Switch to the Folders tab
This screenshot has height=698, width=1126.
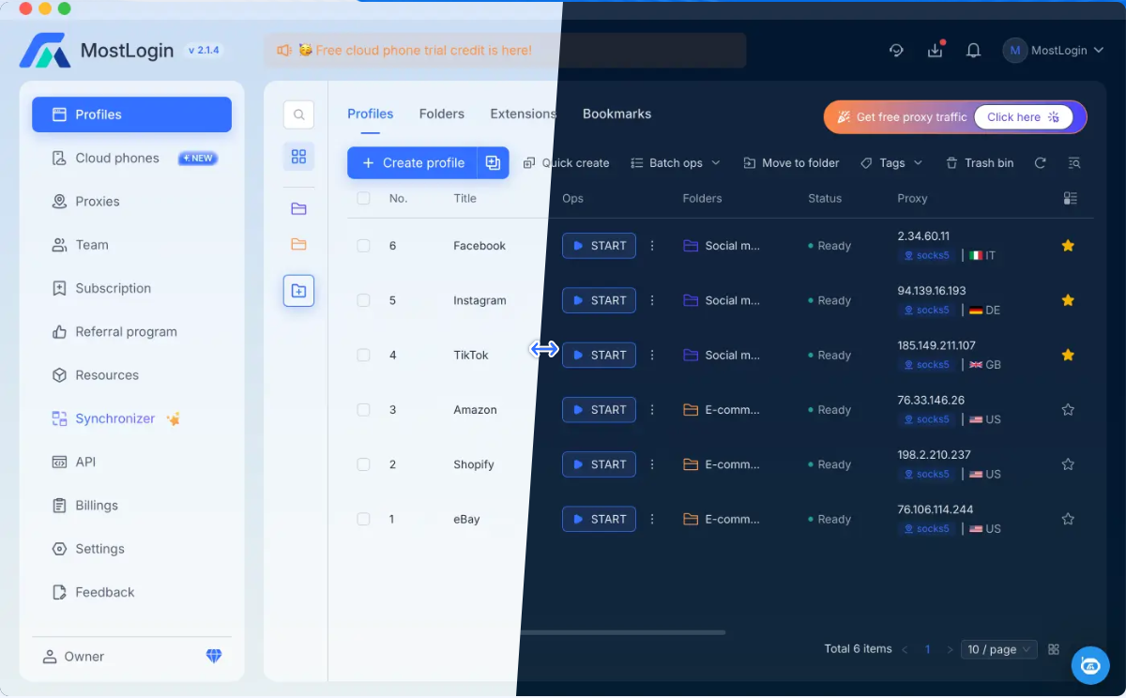pos(442,114)
